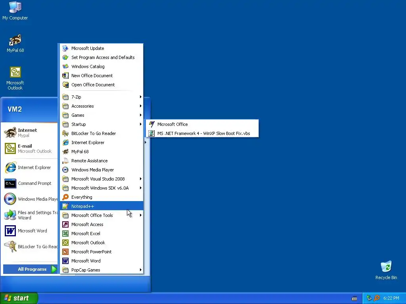Click the 6:22 PM clock

(391, 298)
